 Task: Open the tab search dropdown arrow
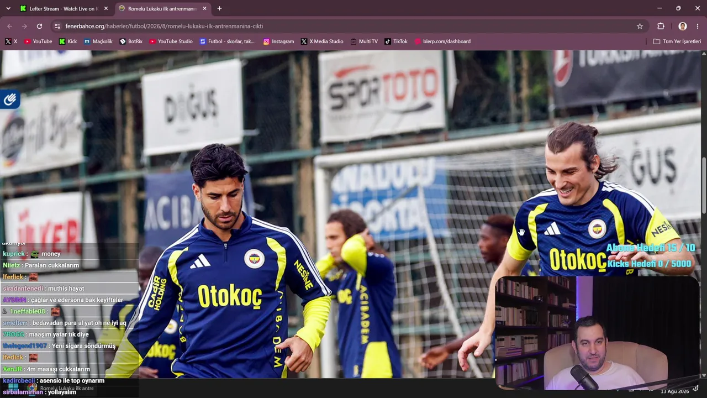pyautogui.click(x=8, y=8)
